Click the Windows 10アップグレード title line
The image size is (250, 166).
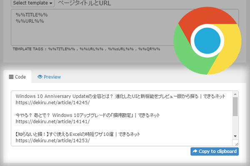tap(87, 115)
